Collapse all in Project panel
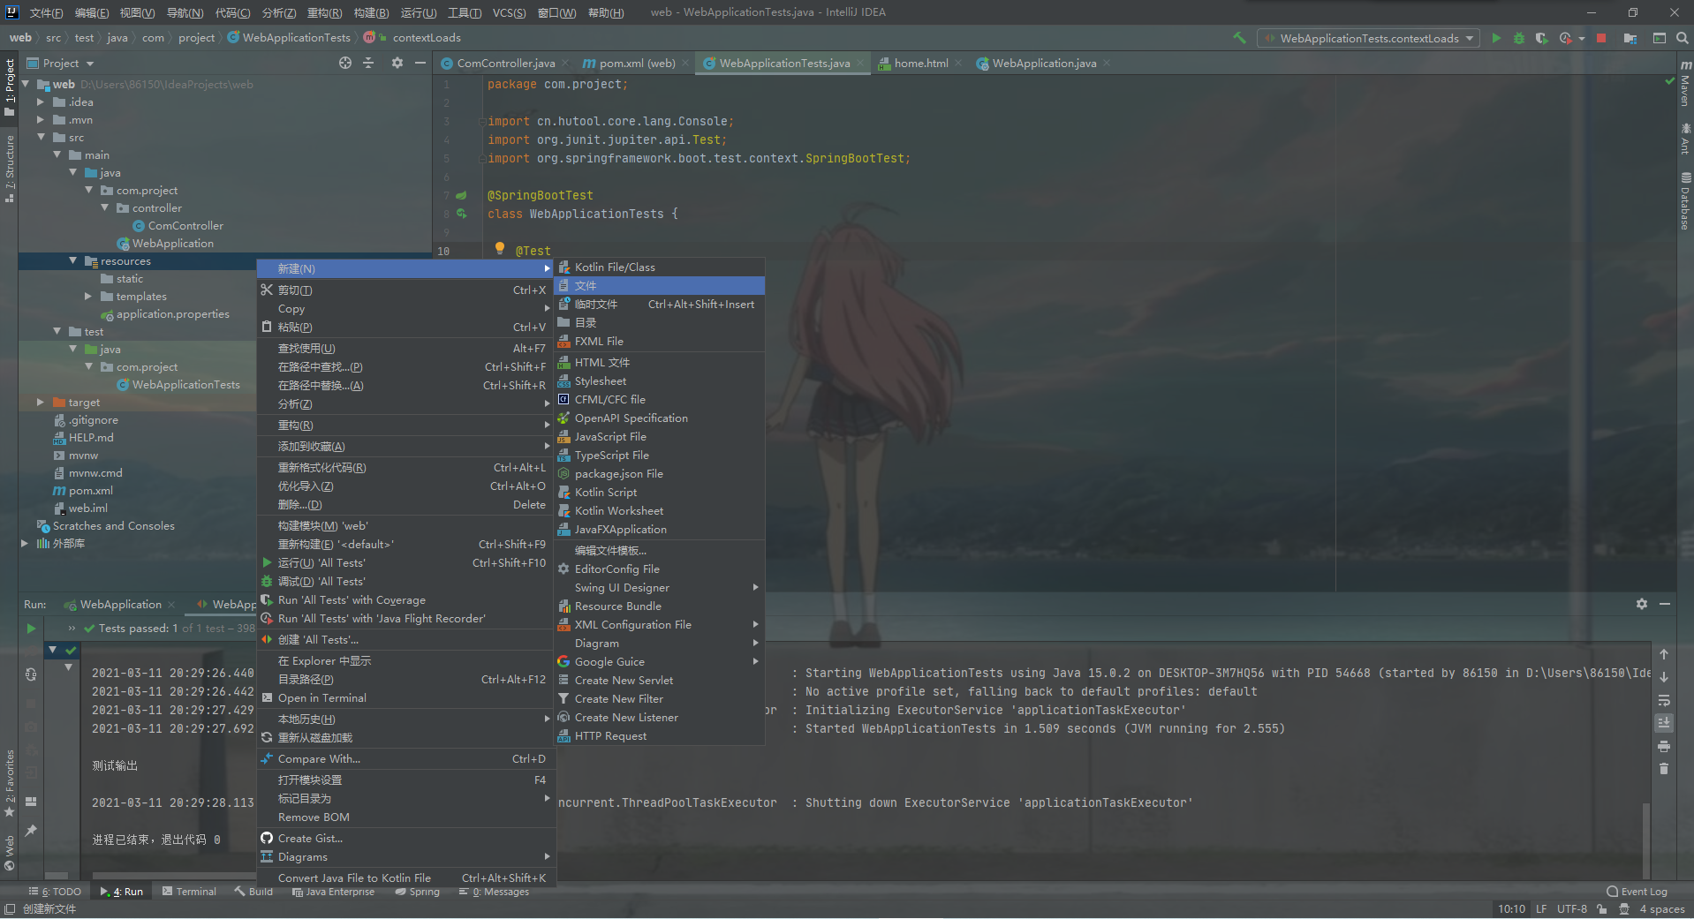Viewport: 1694px width, 919px height. tap(369, 63)
